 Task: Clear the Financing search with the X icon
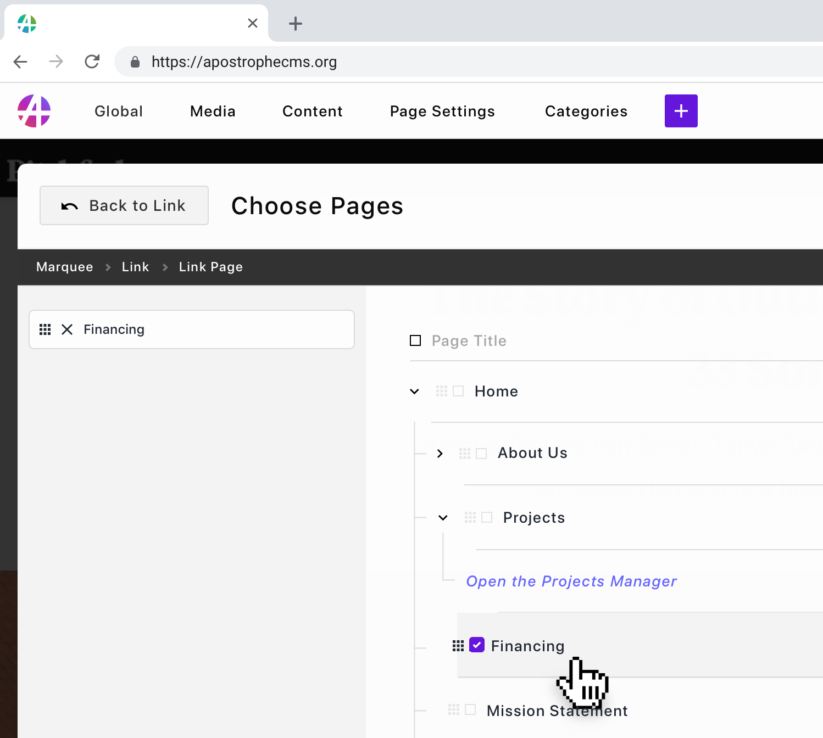click(67, 329)
